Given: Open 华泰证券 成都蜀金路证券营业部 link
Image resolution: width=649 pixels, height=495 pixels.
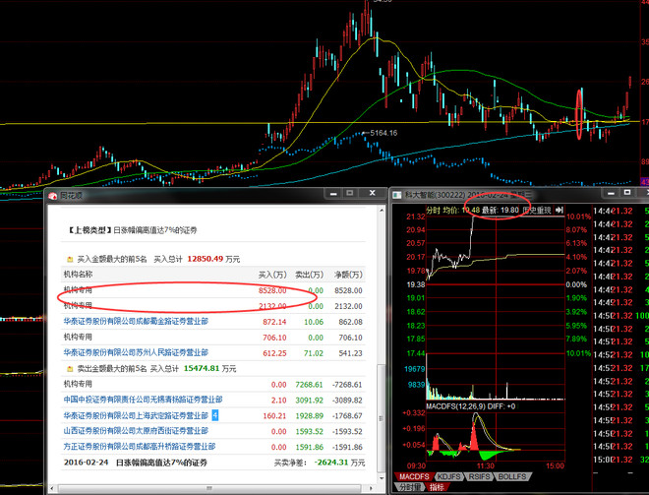Looking at the screenshot, I should [136, 322].
